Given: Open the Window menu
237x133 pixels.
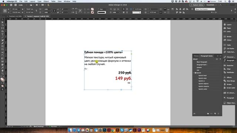Looking at the screenshot, I should coord(67,1).
